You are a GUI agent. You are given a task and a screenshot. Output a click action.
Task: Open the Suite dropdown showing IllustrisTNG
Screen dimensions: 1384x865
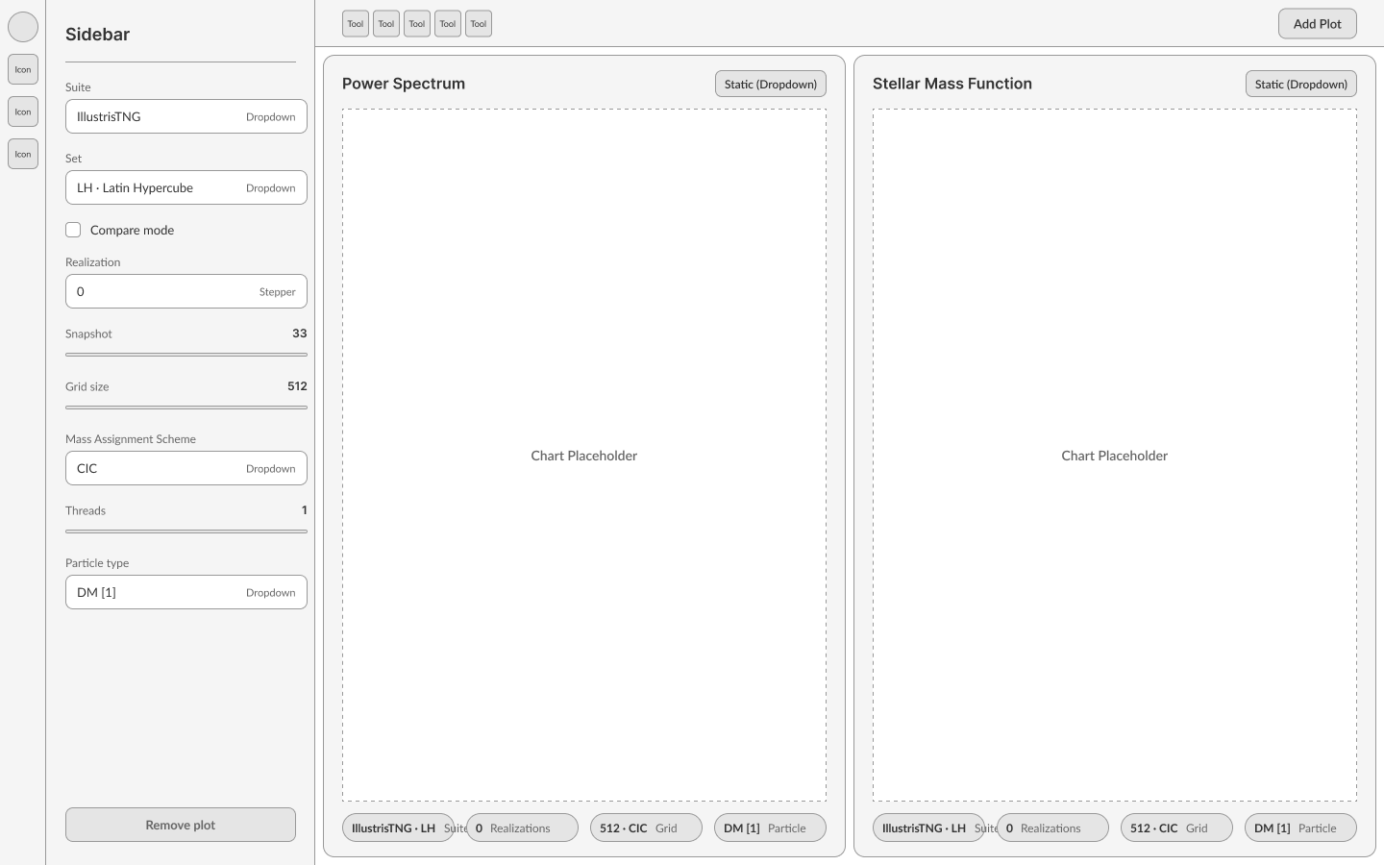pyautogui.click(x=186, y=116)
